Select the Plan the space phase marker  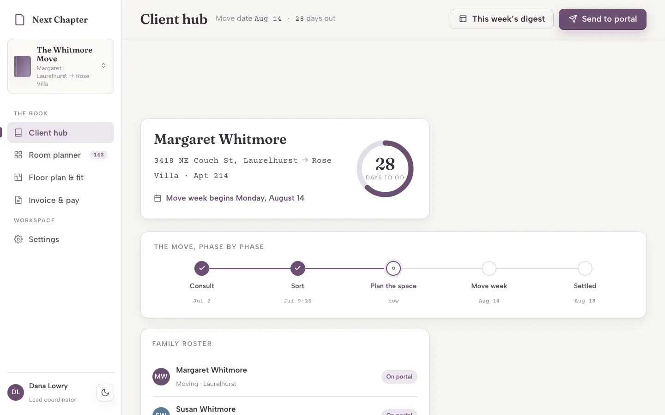pos(393,268)
